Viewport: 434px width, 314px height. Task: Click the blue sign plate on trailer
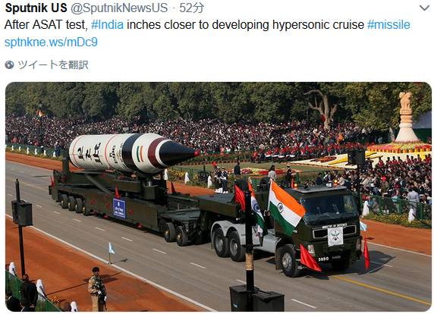119,209
